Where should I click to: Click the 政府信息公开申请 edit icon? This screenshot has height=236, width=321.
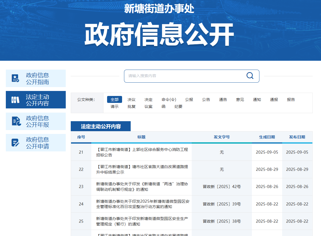point(16,143)
